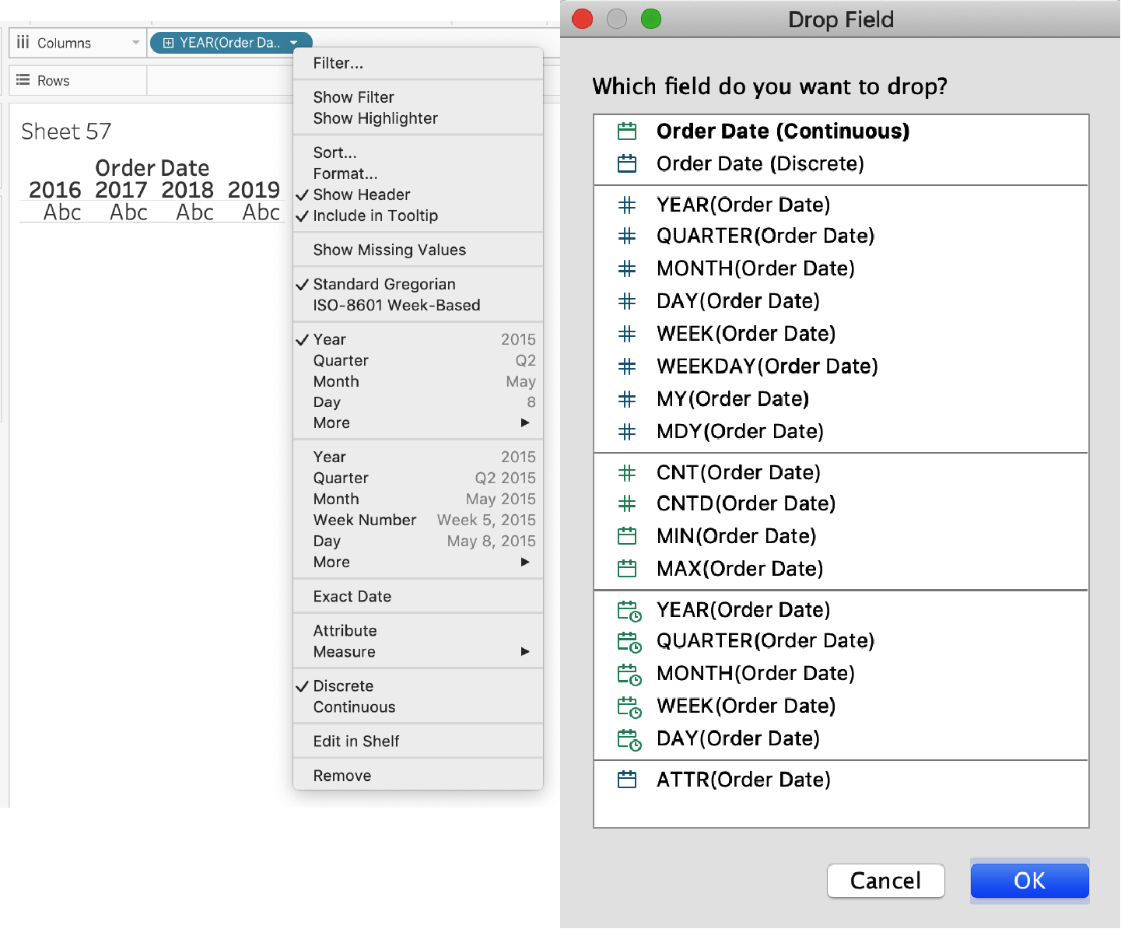
Task: Click the green calendar icon beside MIN(Order Date)
Action: 627,536
